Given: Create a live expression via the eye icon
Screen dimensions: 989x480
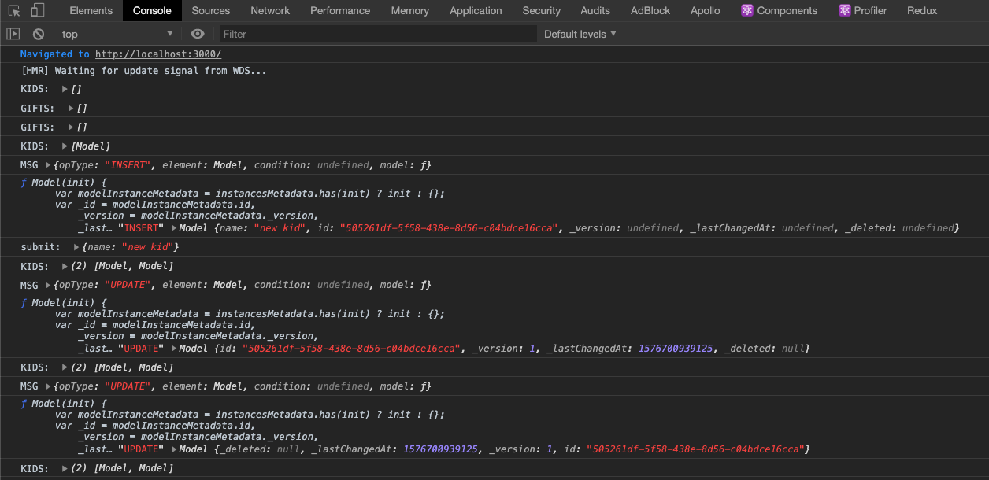Looking at the screenshot, I should [198, 34].
